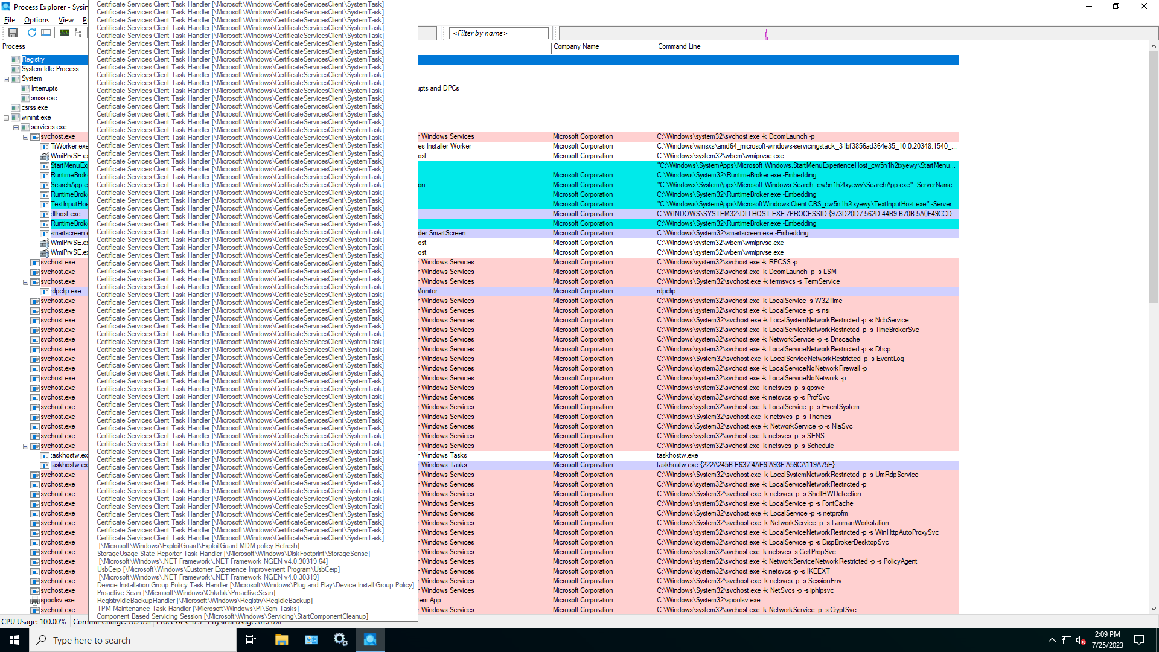Image resolution: width=1159 pixels, height=652 pixels.
Task: Collapse the wininit.exe tree node
Action: [x=7, y=118]
